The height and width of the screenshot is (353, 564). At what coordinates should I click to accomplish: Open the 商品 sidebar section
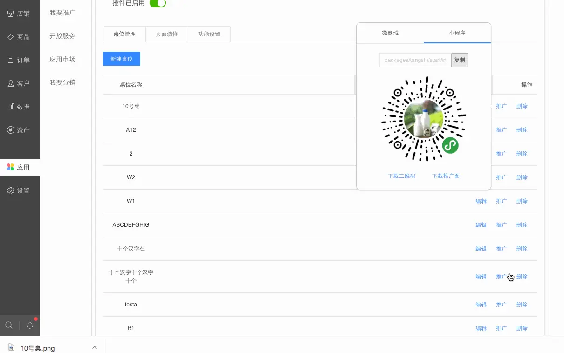tap(20, 37)
